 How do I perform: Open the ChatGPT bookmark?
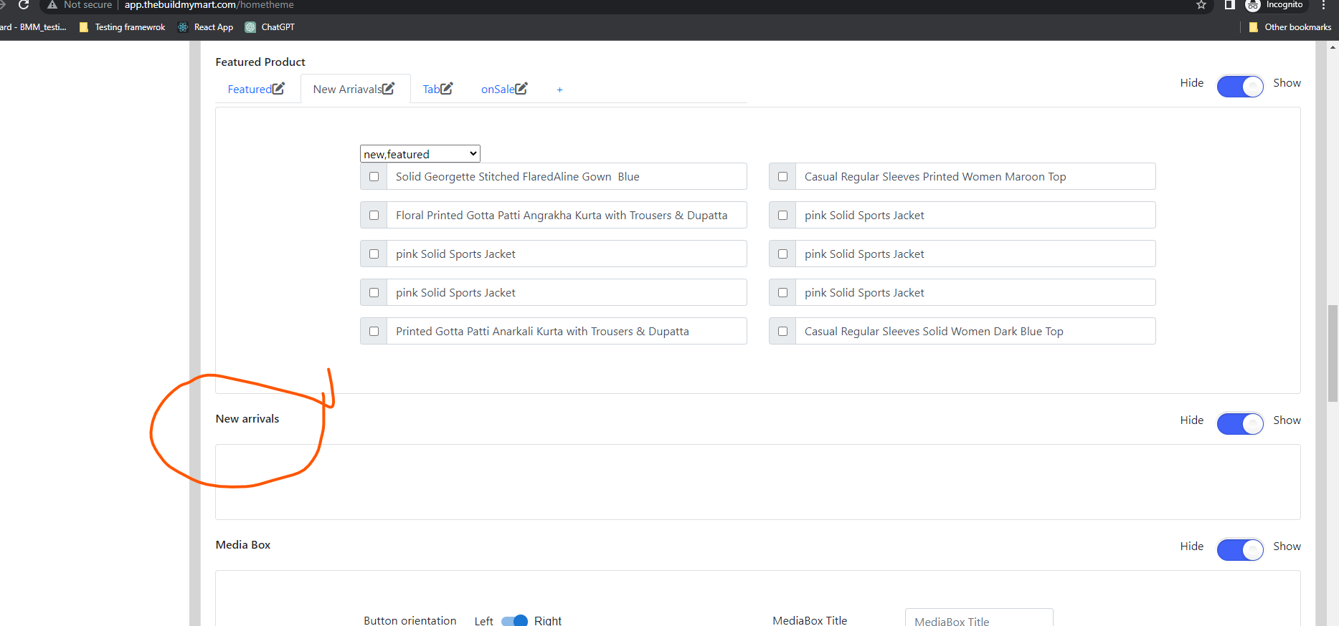(x=270, y=27)
